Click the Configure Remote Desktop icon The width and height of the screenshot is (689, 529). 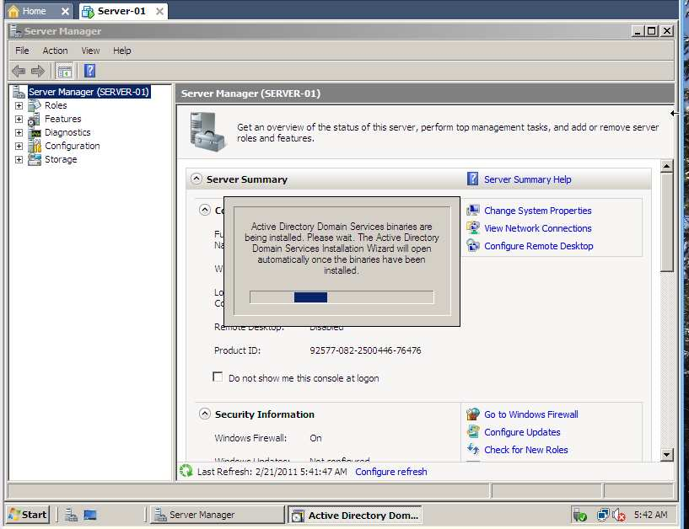click(473, 245)
